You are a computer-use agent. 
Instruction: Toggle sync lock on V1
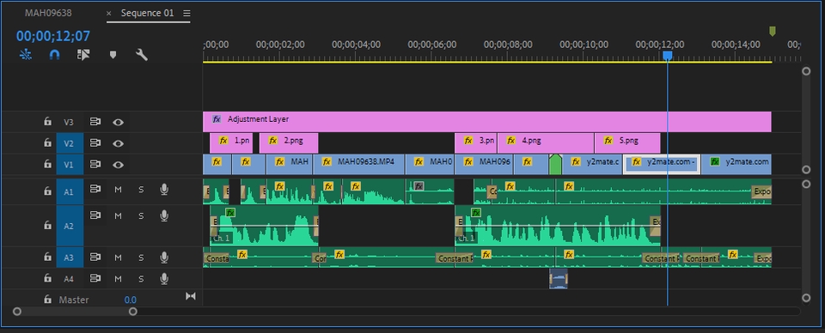click(x=95, y=165)
